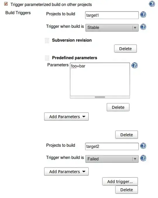
Task: Open the Failed trigger condition dropdown
Action: 112,159
